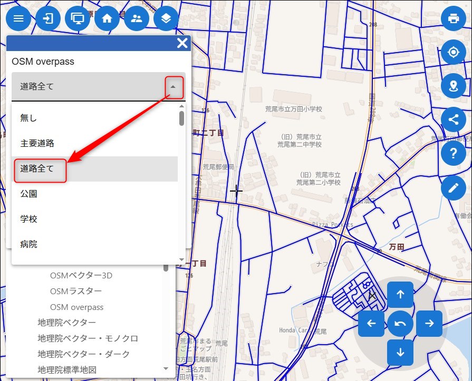Click the share button

454,119
